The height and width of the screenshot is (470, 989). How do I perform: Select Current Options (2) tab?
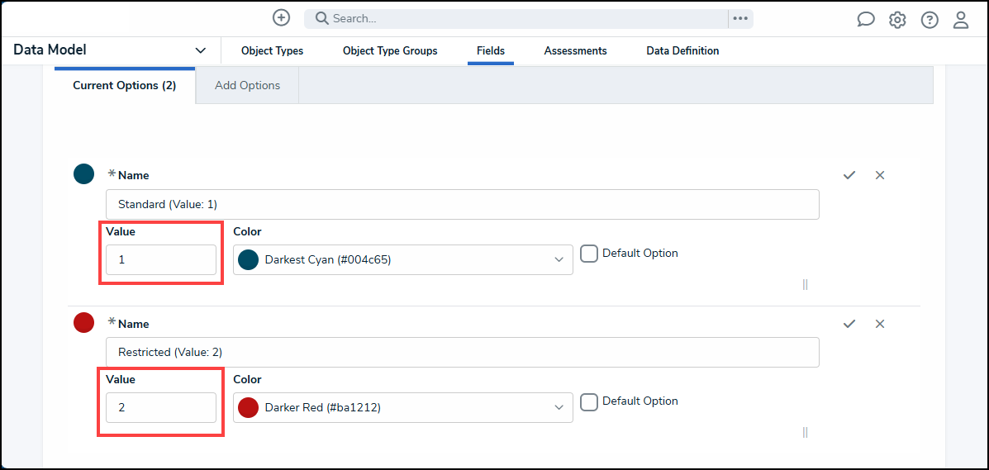tap(124, 85)
